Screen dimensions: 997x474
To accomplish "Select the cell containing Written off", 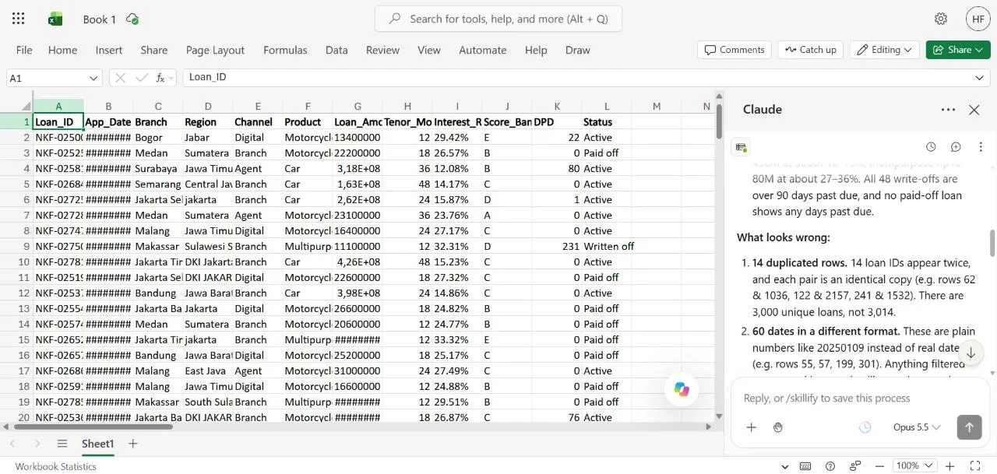I will tap(607, 246).
